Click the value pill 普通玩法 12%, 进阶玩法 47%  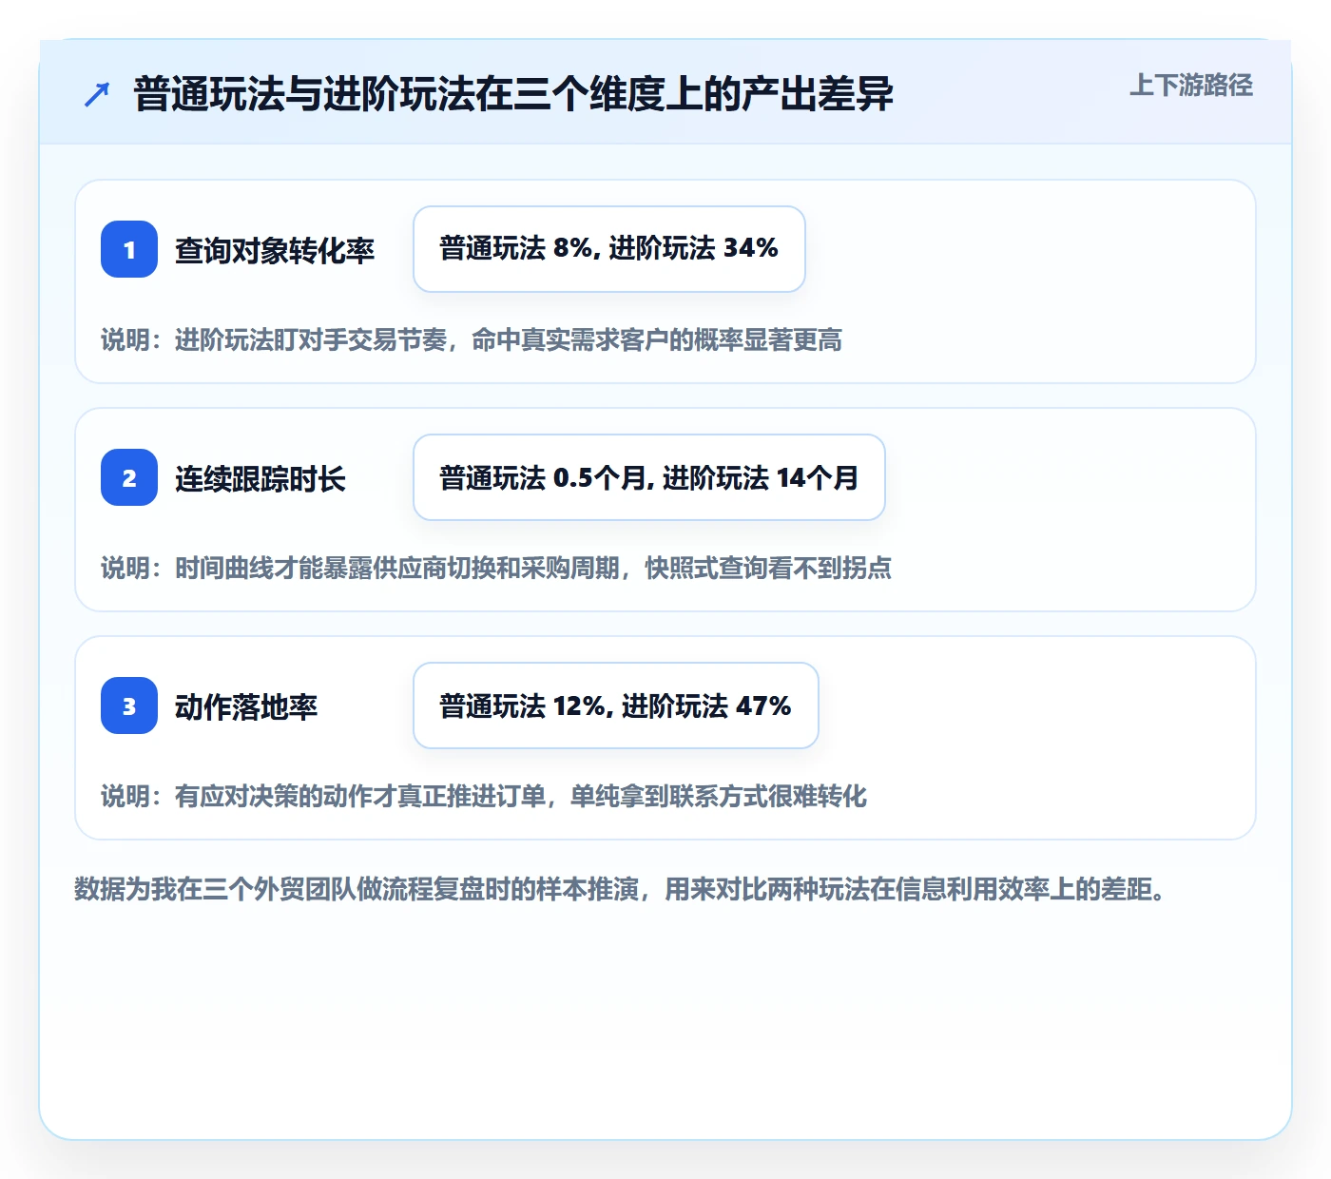click(x=616, y=705)
